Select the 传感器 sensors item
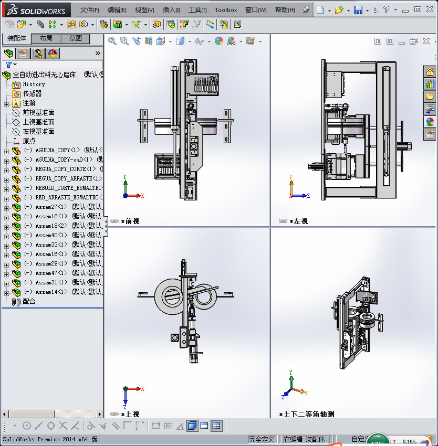 pos(32,93)
